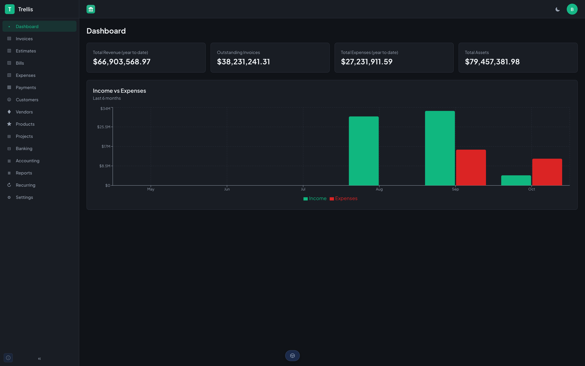The image size is (585, 366).
Task: Click the September income bar
Action: pyautogui.click(x=440, y=148)
